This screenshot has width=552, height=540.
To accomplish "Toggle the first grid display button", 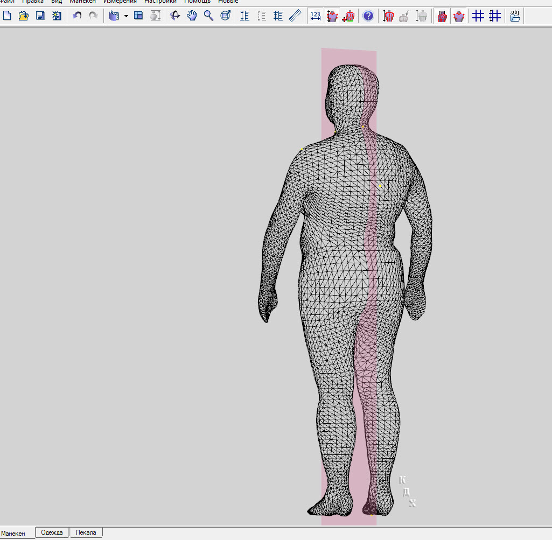I will click(x=478, y=16).
